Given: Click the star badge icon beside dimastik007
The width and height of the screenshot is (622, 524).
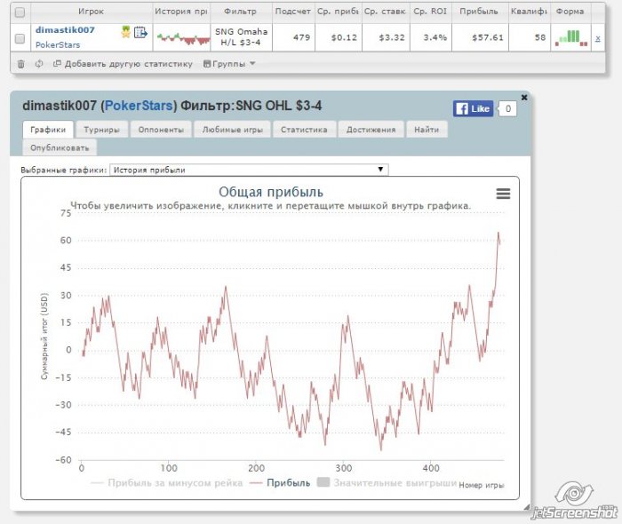Looking at the screenshot, I should click(x=126, y=32).
